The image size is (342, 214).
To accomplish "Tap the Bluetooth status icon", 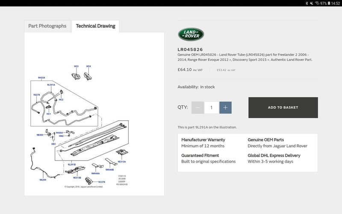I will (x=307, y=3).
